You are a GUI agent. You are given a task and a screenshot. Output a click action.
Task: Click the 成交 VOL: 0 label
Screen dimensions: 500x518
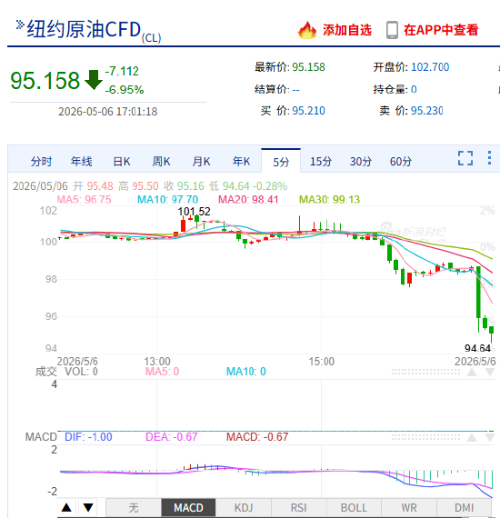(66, 372)
